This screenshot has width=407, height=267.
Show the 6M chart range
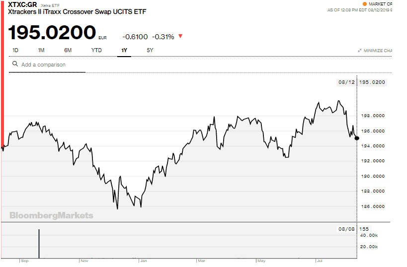click(68, 50)
